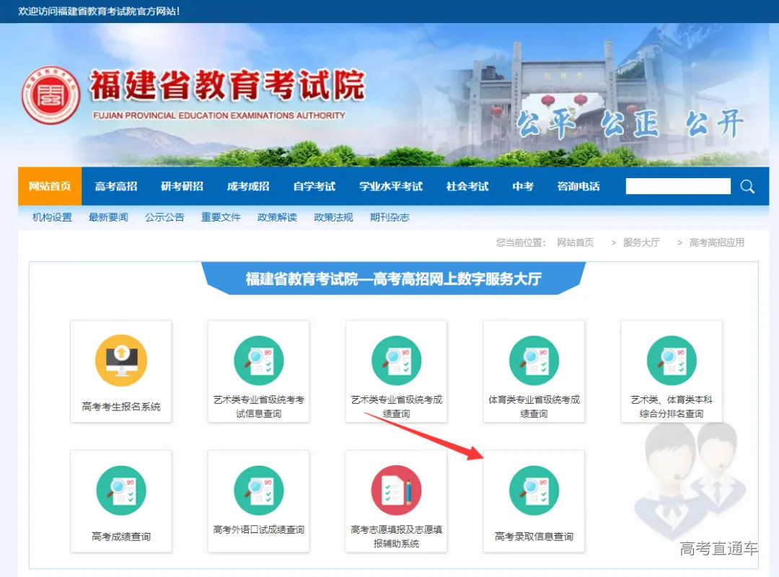Click 网站首页 in the navigation bar
The image size is (779, 577).
click(x=48, y=186)
